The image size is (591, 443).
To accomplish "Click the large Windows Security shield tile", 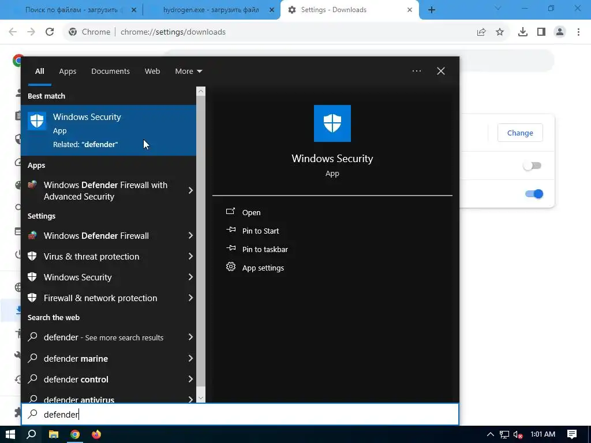I will (332, 123).
